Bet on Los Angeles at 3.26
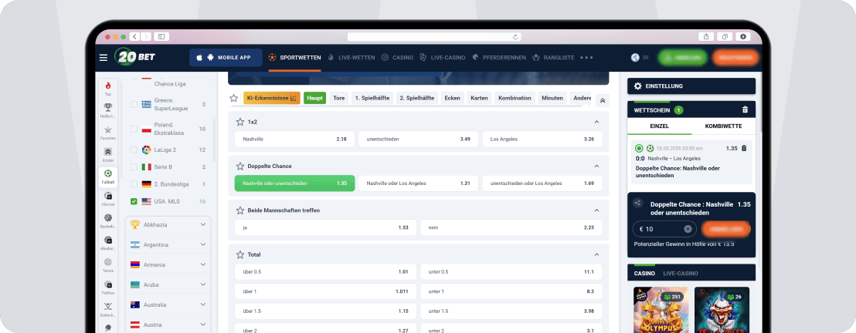 (x=542, y=139)
